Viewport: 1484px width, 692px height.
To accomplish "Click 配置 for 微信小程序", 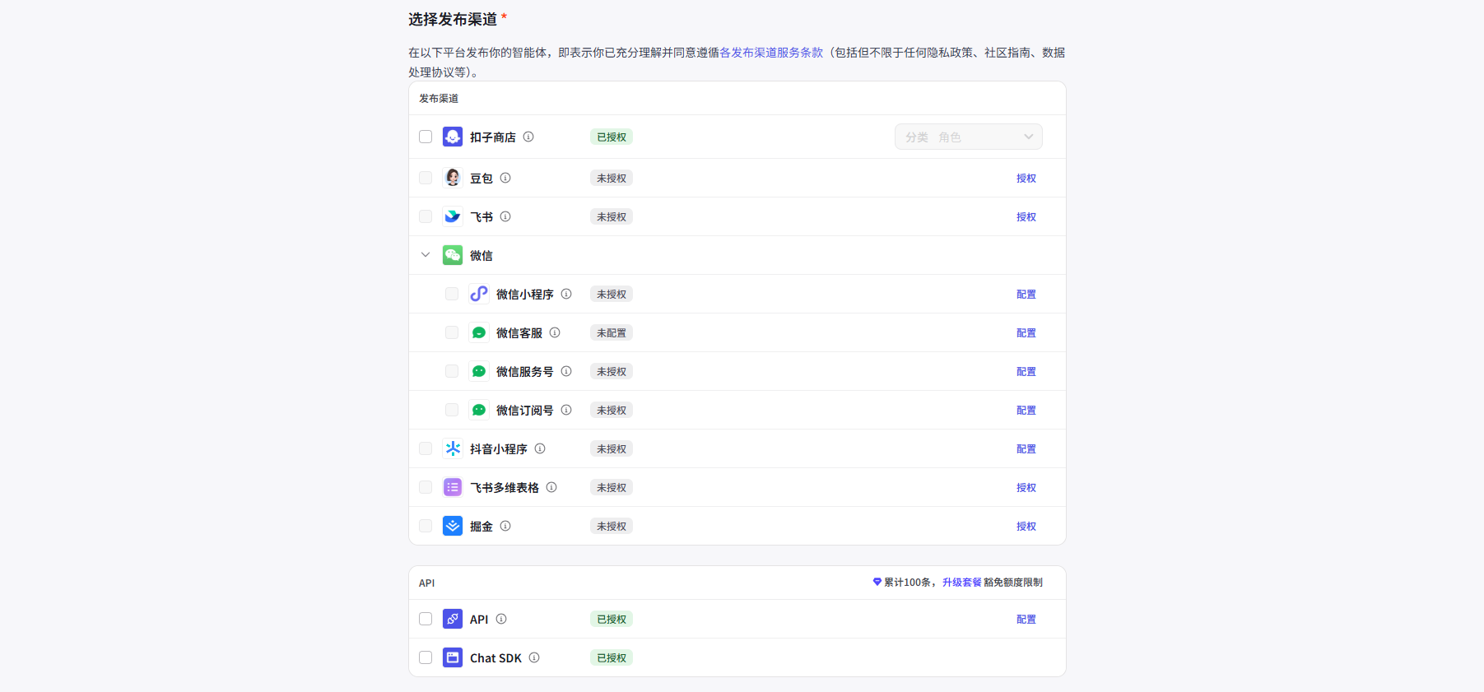I will tap(1026, 294).
